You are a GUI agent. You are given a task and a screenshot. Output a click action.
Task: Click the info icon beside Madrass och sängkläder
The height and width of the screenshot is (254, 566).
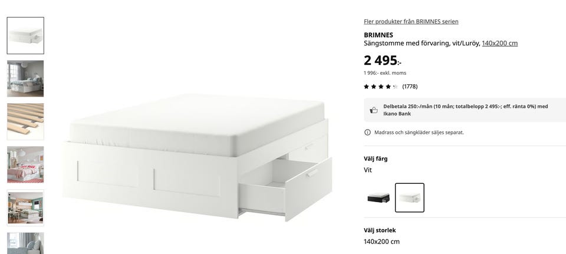point(367,133)
